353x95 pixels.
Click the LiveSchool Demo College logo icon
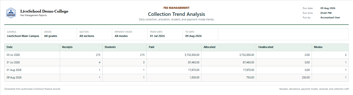[x=11, y=13]
